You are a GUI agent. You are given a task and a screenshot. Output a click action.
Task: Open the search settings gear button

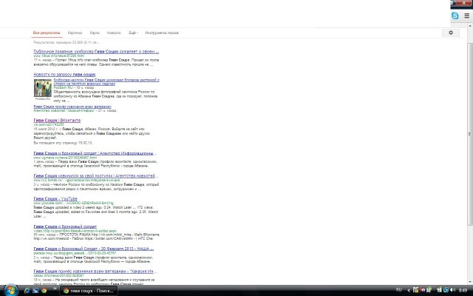tap(451, 33)
